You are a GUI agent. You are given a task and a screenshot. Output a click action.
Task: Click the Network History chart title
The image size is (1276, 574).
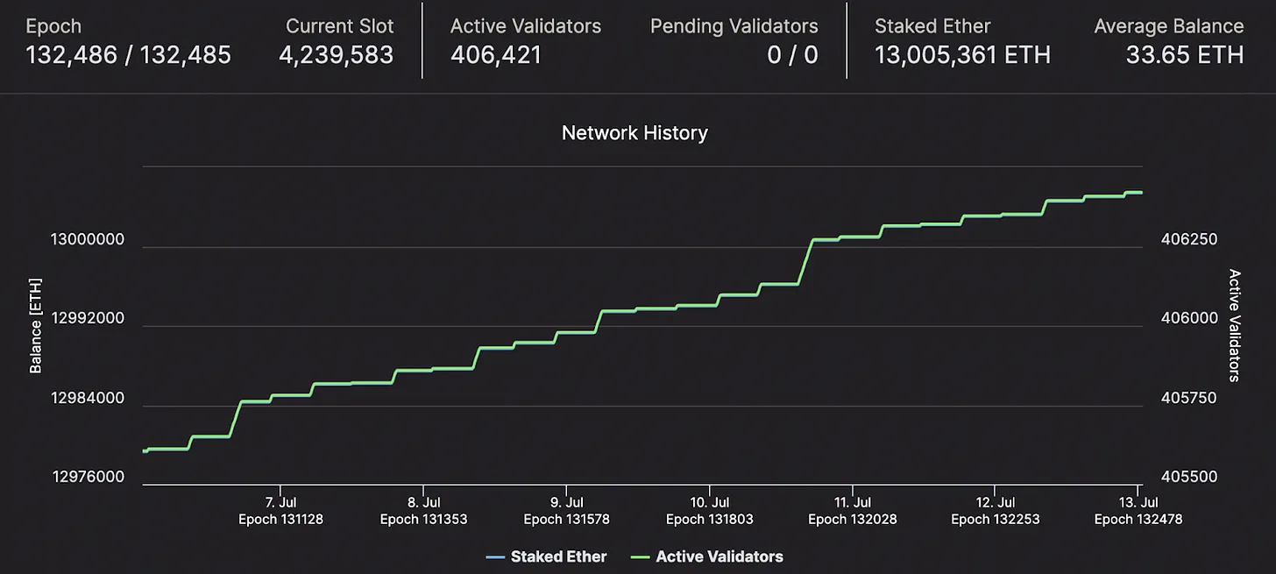tap(634, 133)
